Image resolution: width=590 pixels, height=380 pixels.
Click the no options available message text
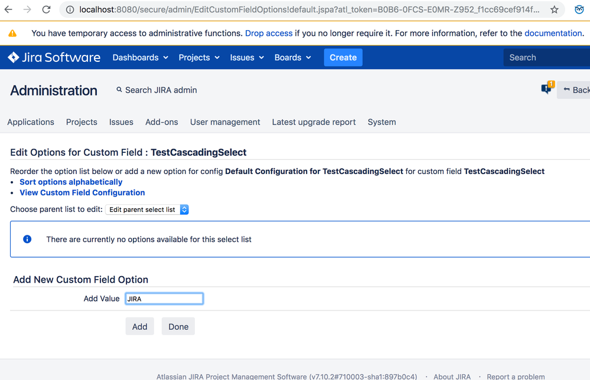pyautogui.click(x=149, y=240)
